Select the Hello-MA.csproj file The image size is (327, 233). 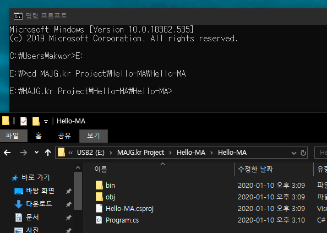(129, 209)
